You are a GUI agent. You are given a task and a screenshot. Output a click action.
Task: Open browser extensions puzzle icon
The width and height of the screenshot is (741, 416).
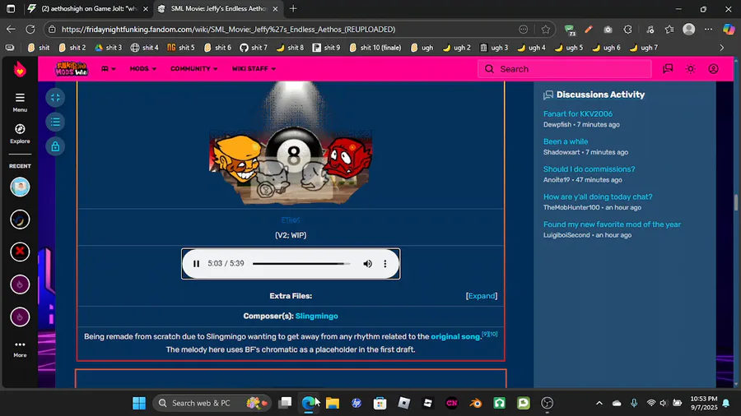pos(627,30)
